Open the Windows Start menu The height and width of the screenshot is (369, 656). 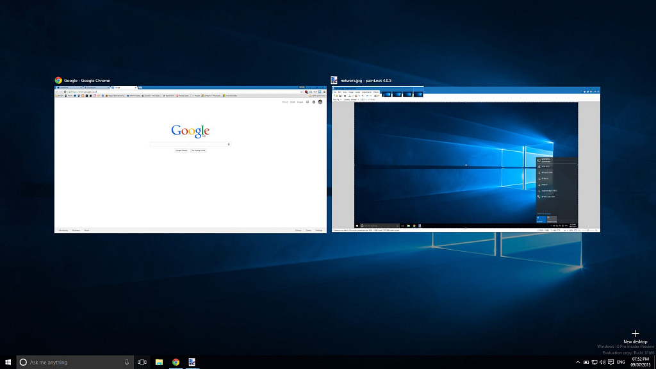point(8,362)
